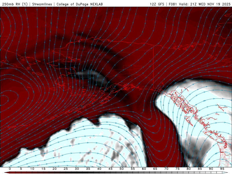
Task: Click the colorbar tick label "60"
Action: tap(144, 169)
